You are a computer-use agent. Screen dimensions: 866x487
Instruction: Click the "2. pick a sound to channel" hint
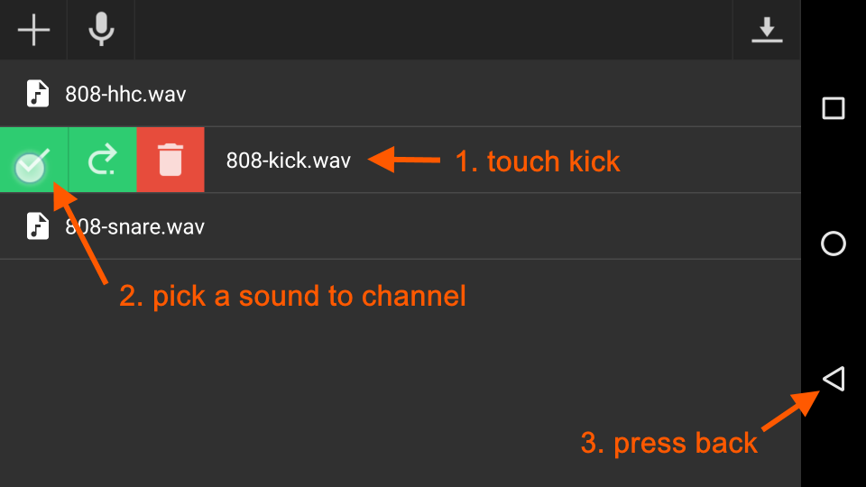click(292, 296)
